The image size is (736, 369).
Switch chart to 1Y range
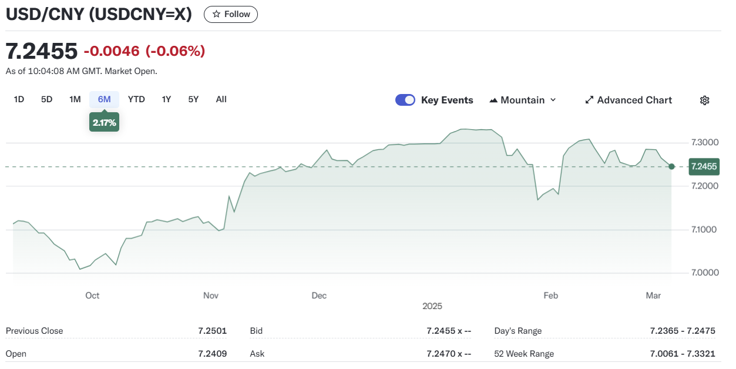(x=166, y=99)
